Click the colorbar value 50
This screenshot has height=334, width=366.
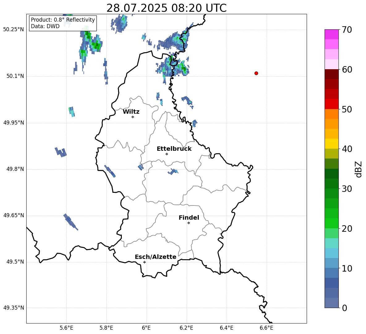coord(347,109)
